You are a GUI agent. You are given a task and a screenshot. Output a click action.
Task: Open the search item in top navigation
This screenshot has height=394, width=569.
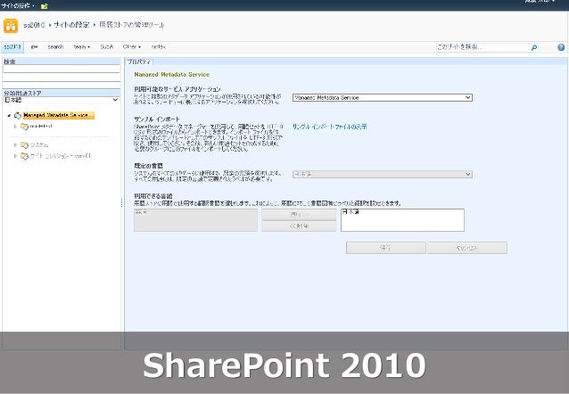click(55, 47)
